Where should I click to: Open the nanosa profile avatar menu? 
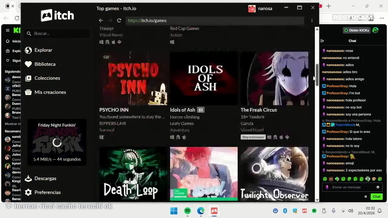(252, 8)
